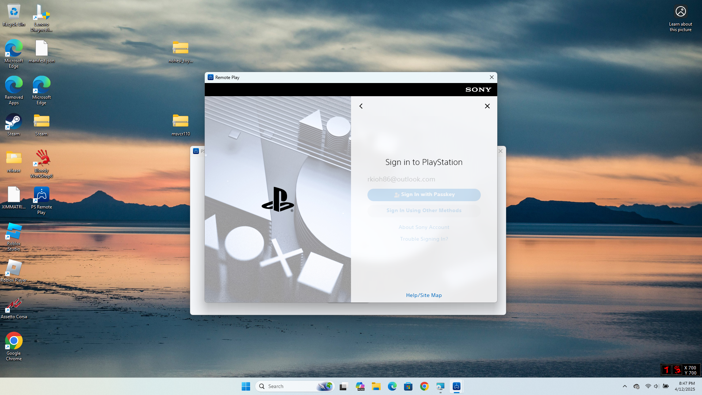Show hidden system tray icons

(625, 386)
